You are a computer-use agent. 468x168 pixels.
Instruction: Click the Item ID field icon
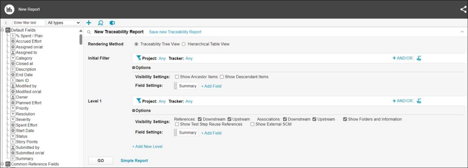click(13, 81)
